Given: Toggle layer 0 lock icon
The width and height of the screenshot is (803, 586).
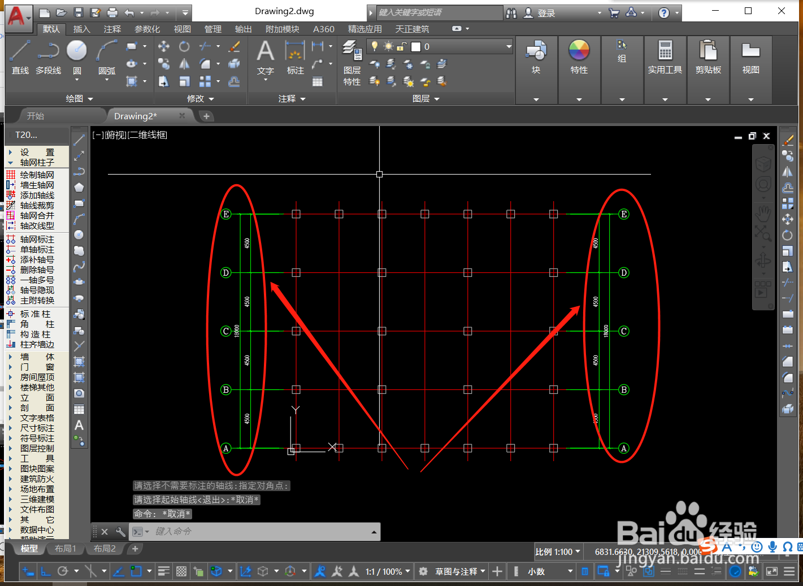Looking at the screenshot, I should [402, 46].
